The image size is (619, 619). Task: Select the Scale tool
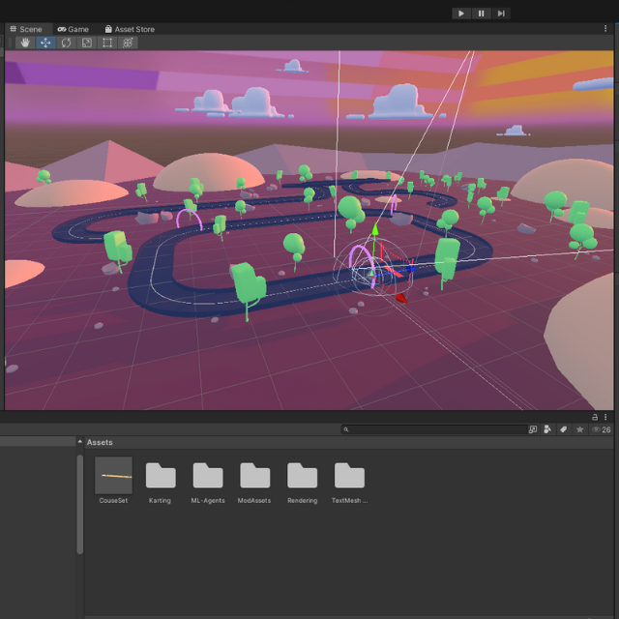click(87, 43)
